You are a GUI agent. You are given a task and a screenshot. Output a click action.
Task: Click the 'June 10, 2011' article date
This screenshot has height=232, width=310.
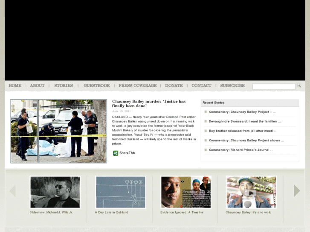pyautogui.click(x=122, y=112)
